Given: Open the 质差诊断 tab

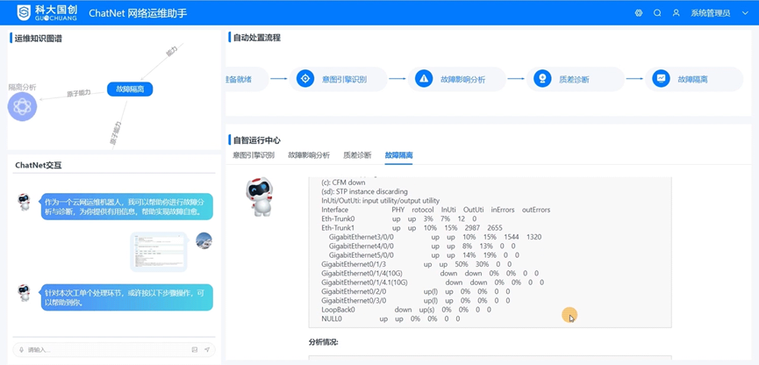Looking at the screenshot, I should click(357, 155).
